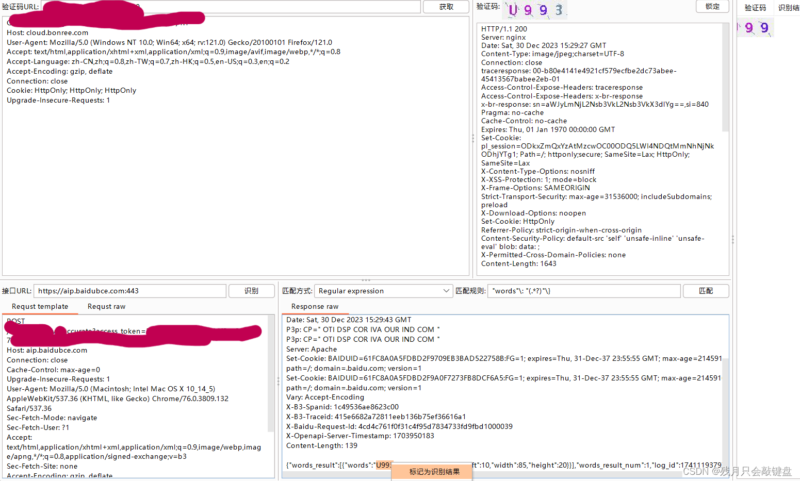Screen dimensions: 800x481
Task: Click the 验证码 column header
Action: click(755, 8)
